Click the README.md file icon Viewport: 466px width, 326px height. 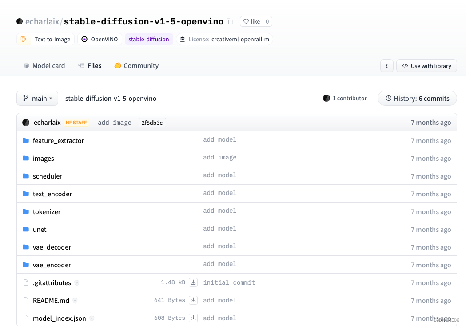point(26,300)
